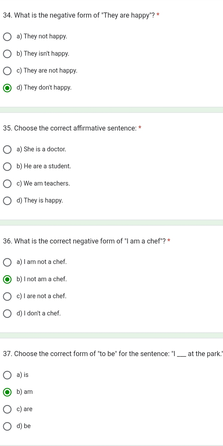
Task: Select 'She is a doctor' option
Action: pyautogui.click(x=7, y=149)
